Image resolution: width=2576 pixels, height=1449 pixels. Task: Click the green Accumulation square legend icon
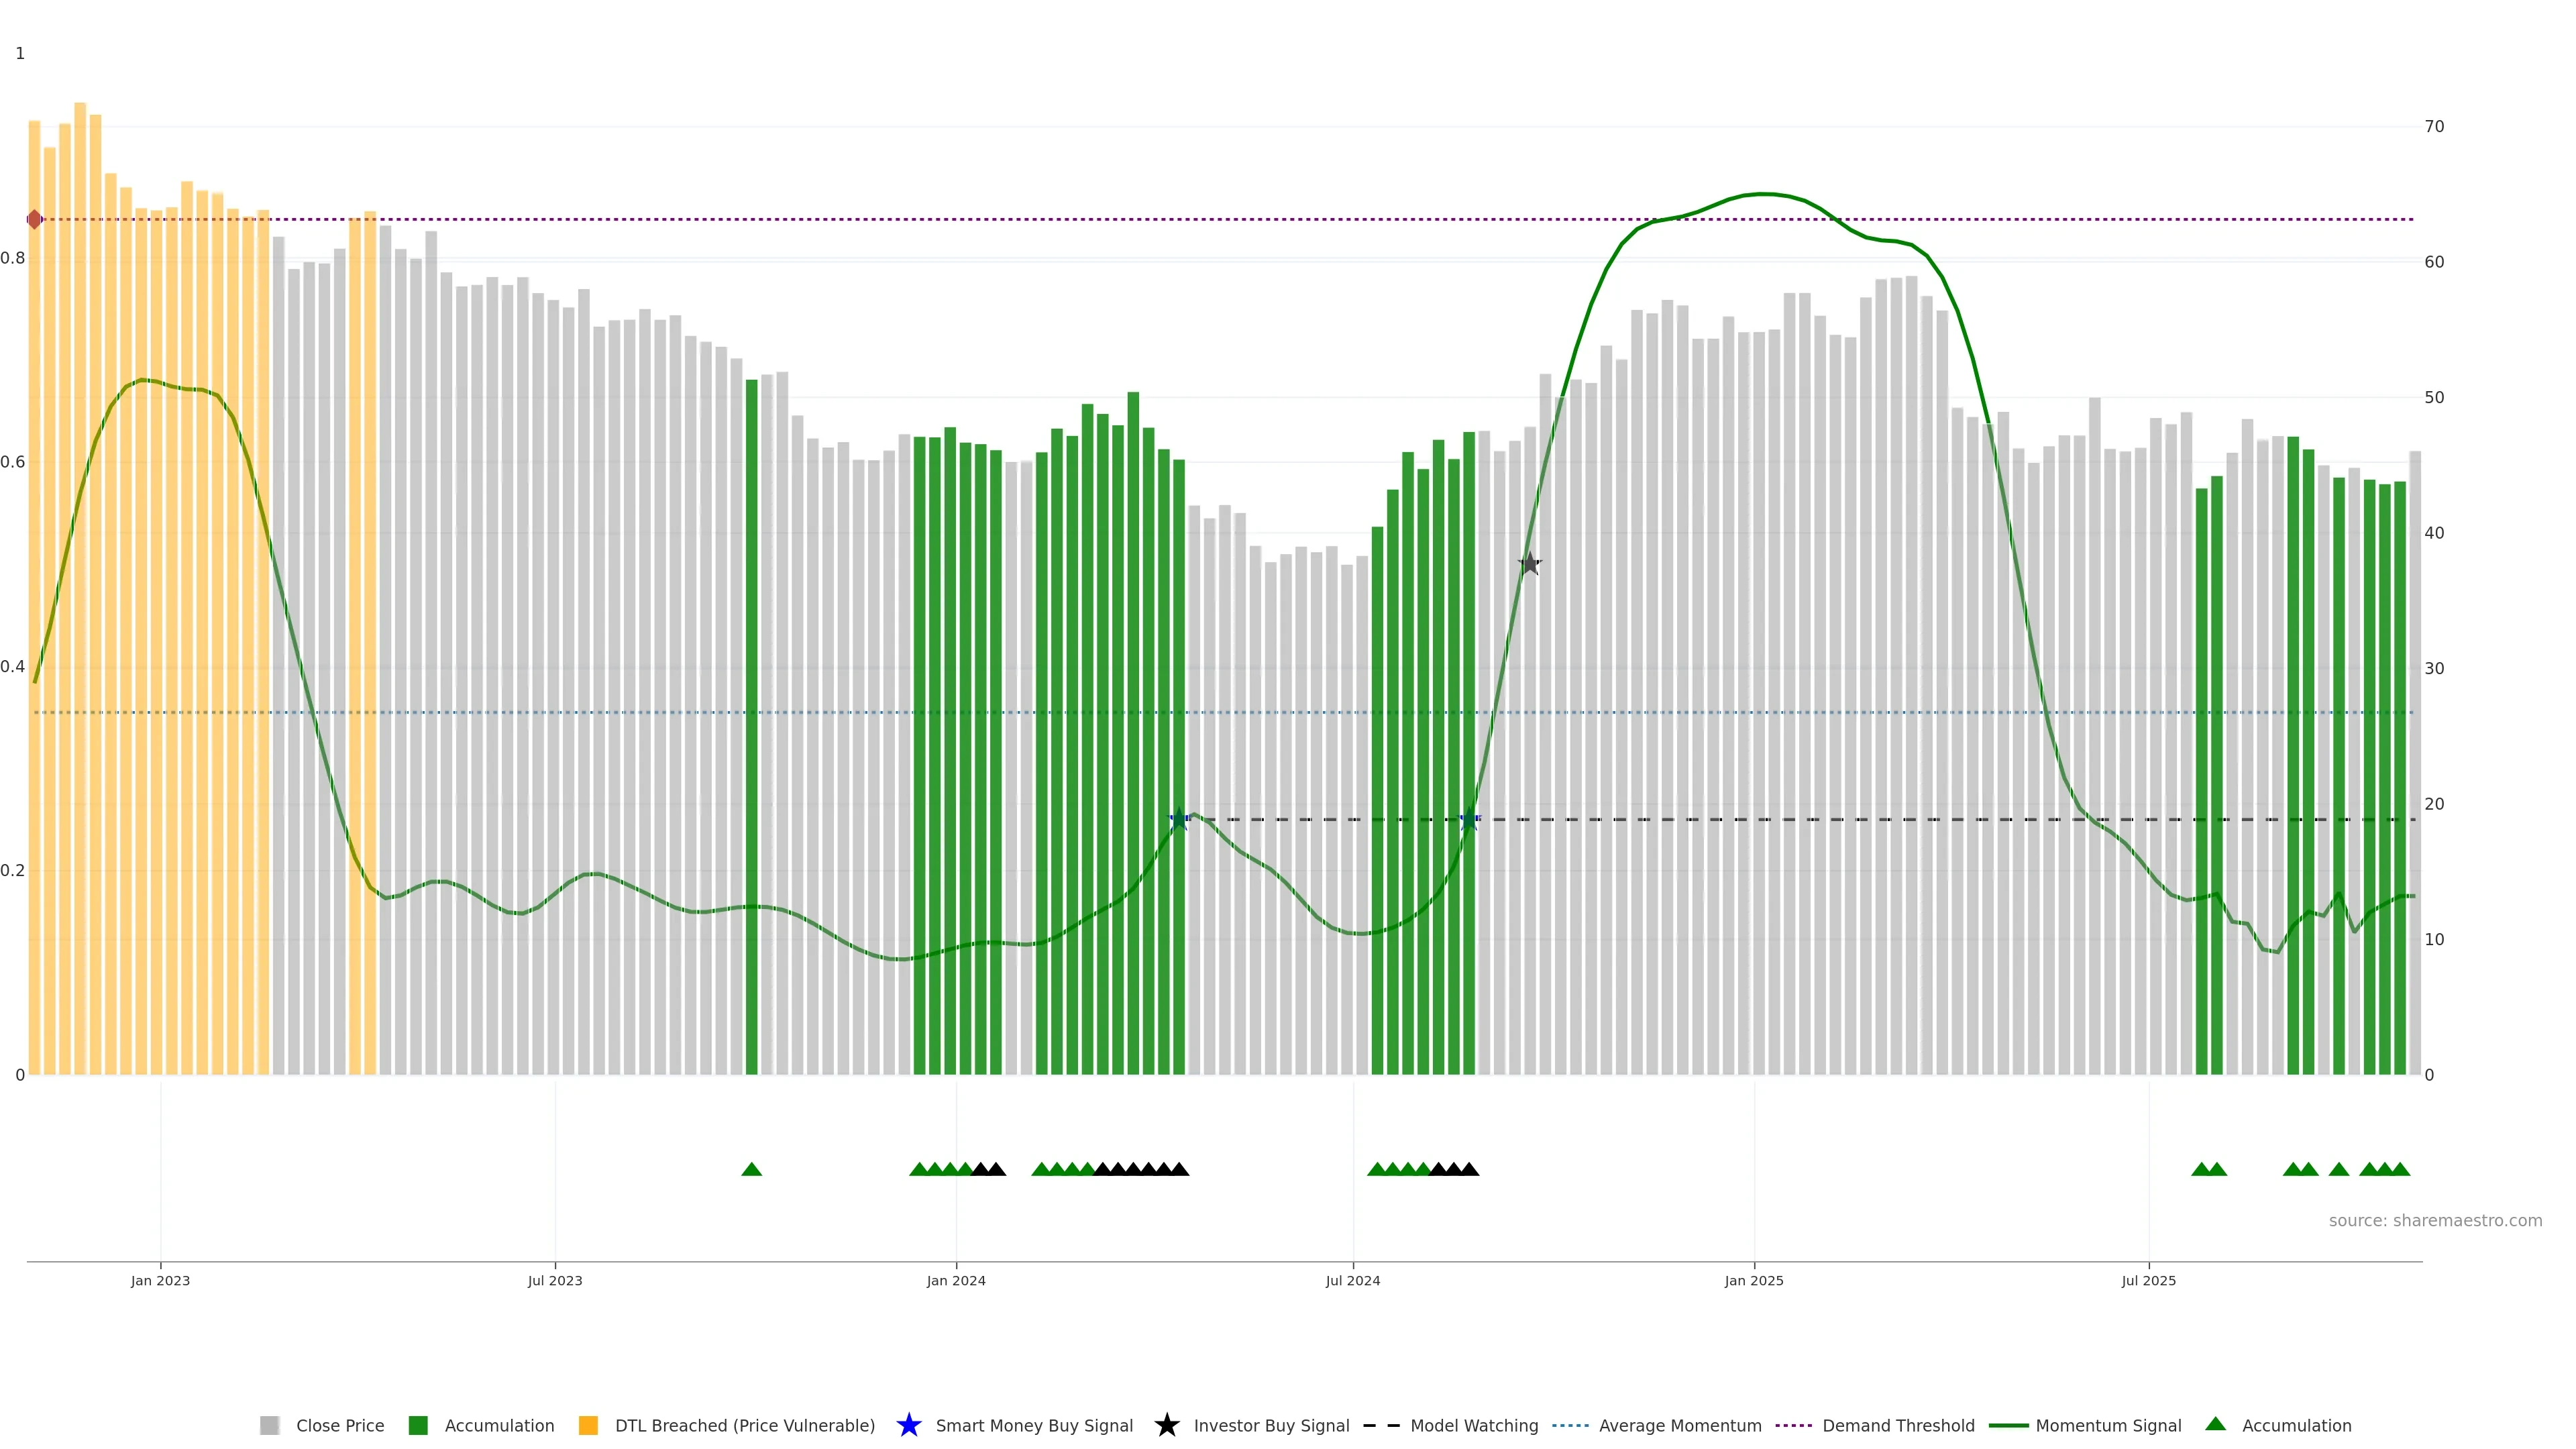pyautogui.click(x=418, y=1425)
